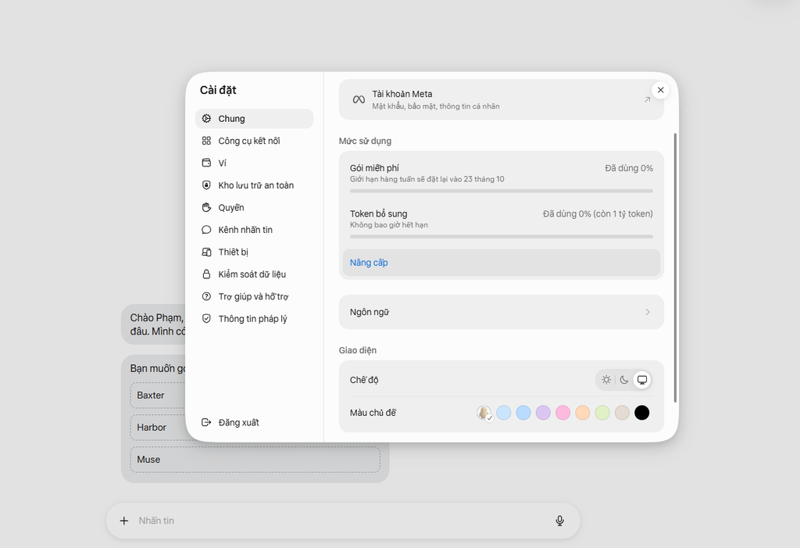Select the default avatar theme swatch with checkmark

tap(484, 413)
